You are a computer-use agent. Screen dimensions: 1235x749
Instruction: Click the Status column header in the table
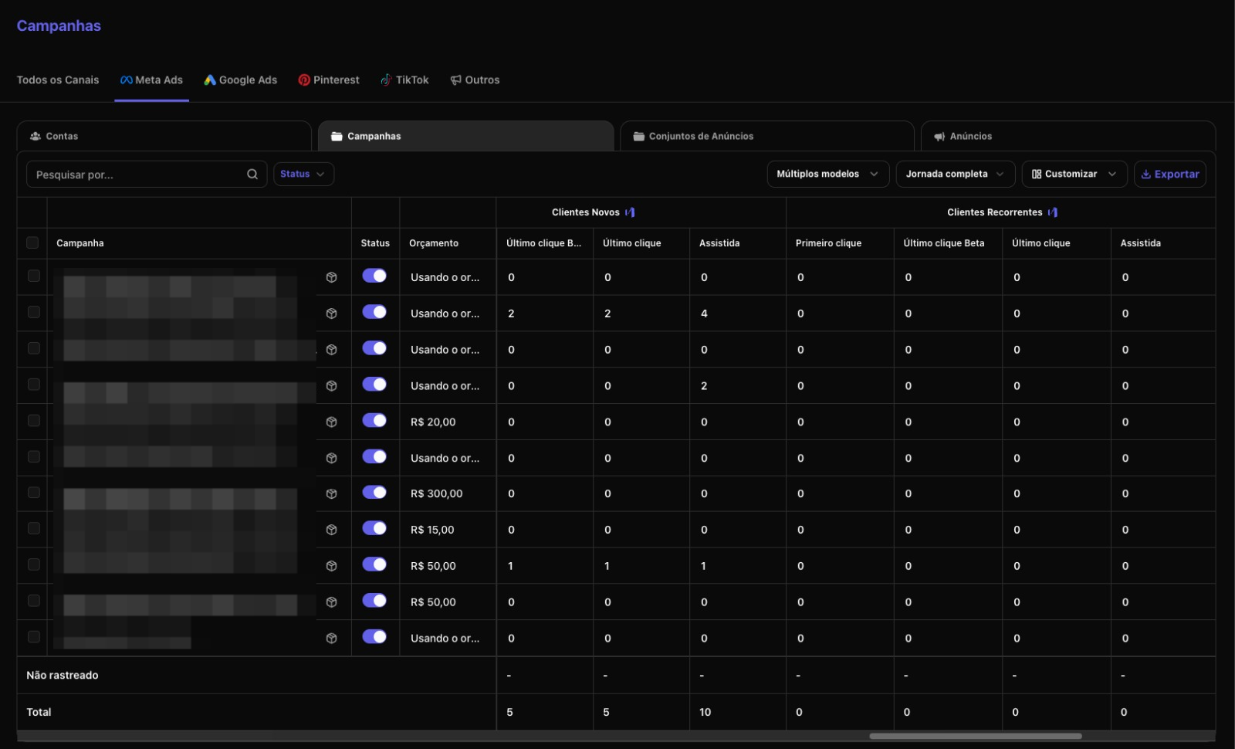[375, 243]
